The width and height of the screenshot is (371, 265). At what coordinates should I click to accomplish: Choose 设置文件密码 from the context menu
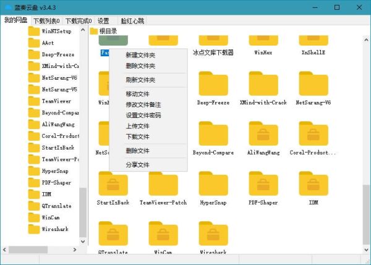point(143,116)
